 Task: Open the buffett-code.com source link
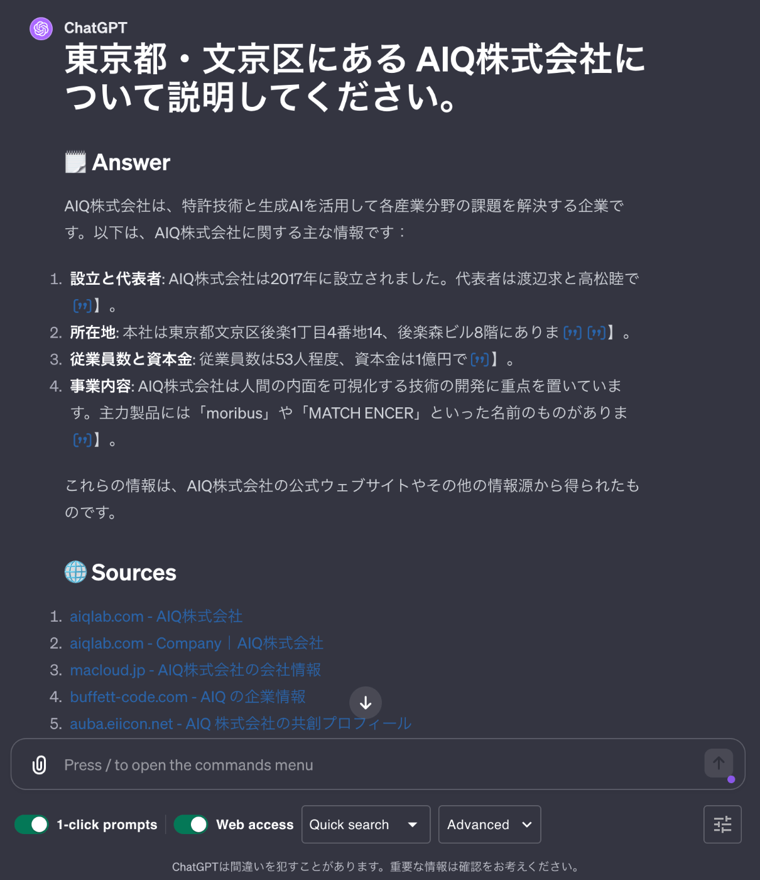coord(188,697)
